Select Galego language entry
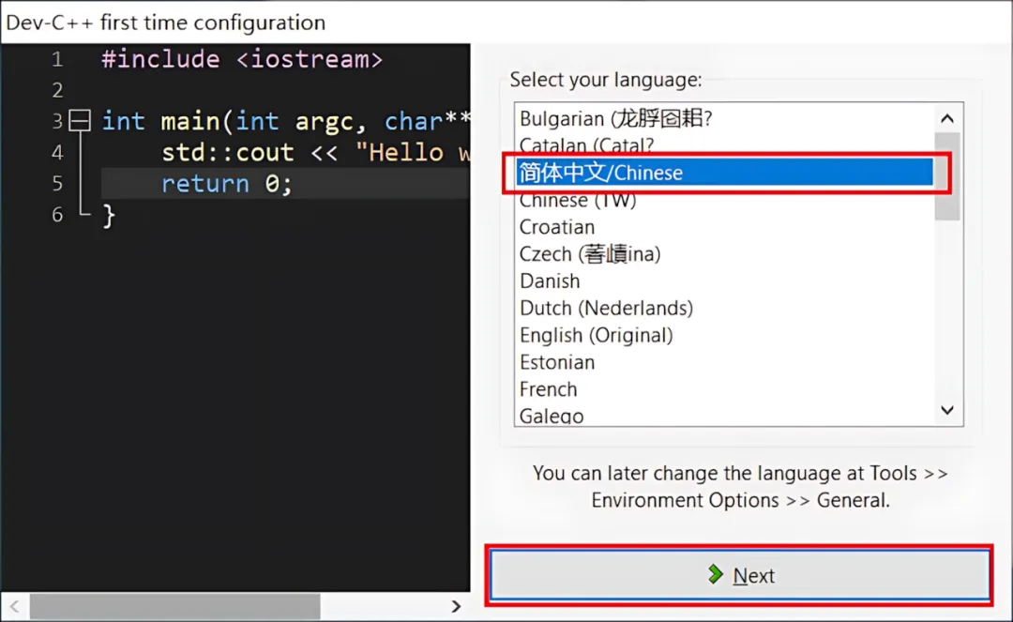This screenshot has height=622, width=1013. 725,416
